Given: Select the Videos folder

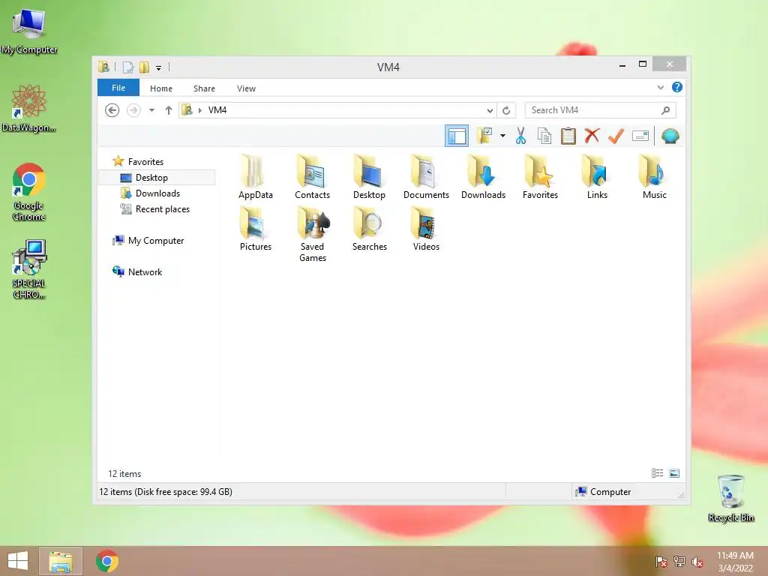Looking at the screenshot, I should (x=426, y=229).
